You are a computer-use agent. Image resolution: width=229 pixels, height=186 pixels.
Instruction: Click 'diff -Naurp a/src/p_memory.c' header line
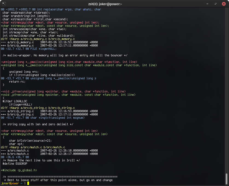click(x=38, y=39)
